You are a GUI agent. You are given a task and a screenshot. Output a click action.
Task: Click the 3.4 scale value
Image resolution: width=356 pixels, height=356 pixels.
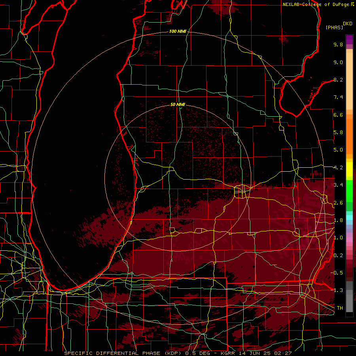pyautogui.click(x=338, y=185)
